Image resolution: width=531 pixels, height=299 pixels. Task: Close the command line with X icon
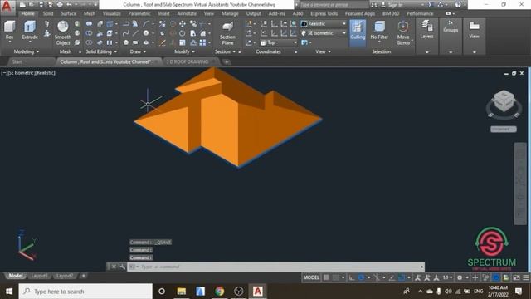114,267
